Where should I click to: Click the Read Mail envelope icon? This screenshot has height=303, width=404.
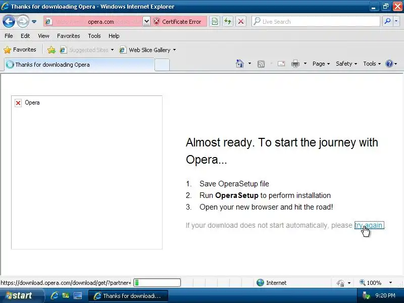click(281, 64)
